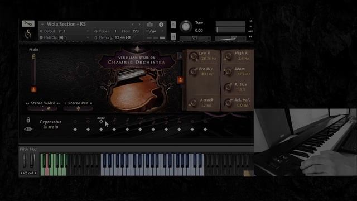The width and height of the screenshot is (357, 201).
Task: Toggle the small button above reverb power
Action: (180, 55)
